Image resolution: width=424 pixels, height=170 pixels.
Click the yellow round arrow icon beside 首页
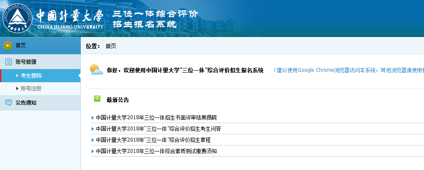(x=8, y=46)
